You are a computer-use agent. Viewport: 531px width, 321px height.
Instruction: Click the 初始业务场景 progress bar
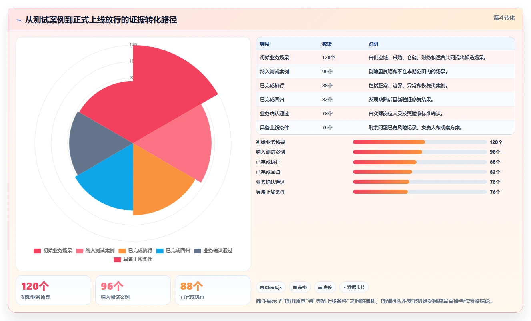coord(420,142)
